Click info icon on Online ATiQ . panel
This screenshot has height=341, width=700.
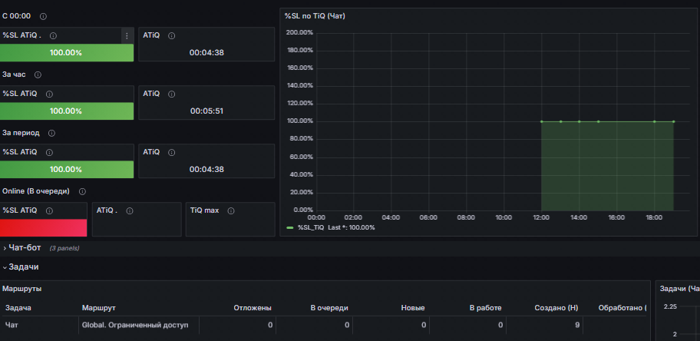point(130,210)
